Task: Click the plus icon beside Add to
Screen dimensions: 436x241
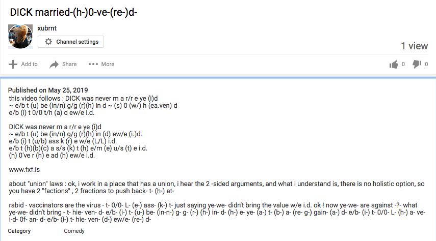Action: 13,64
